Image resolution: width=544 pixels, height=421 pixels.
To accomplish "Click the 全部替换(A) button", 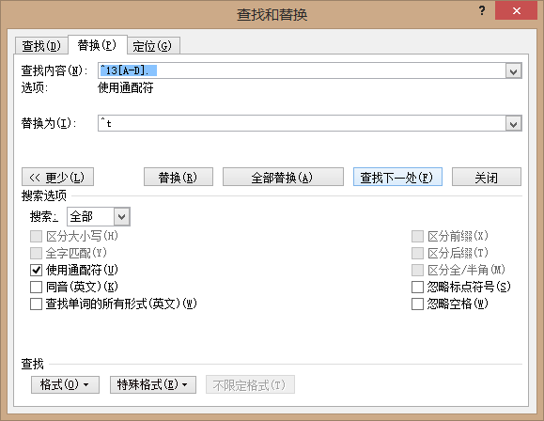I will coord(283,177).
